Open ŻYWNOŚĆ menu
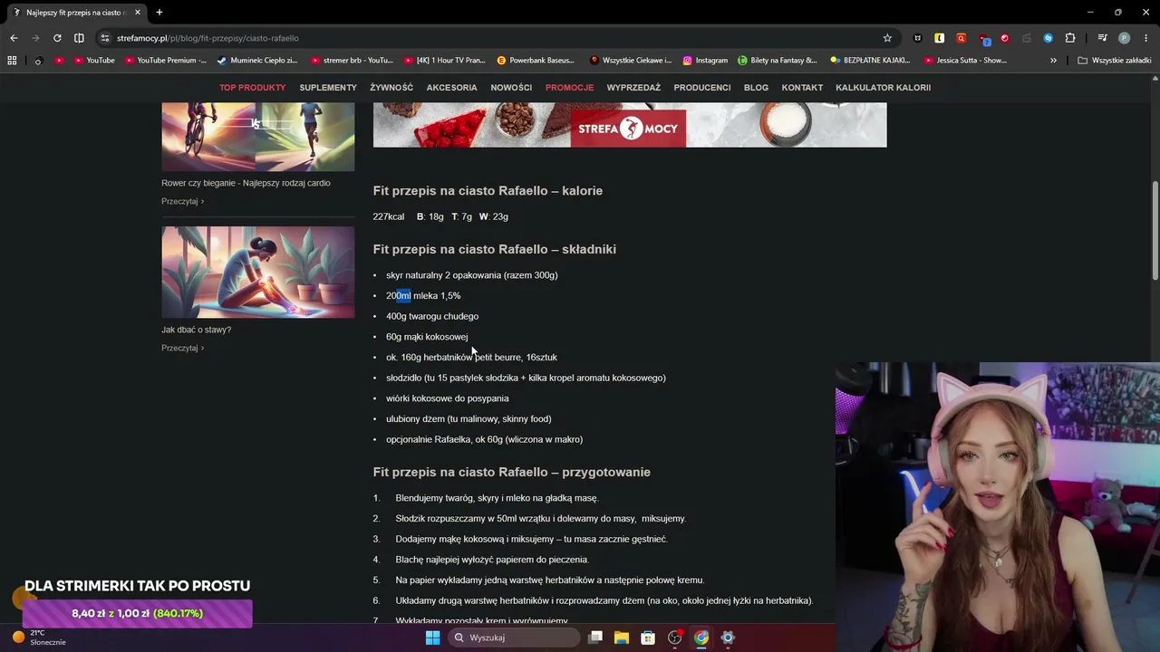Viewport: 1160px width, 652px height. (x=391, y=88)
